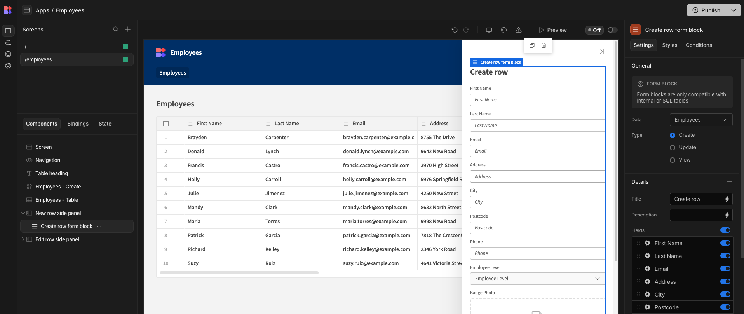Screen dimensions: 744x314
Task: Delete the selected form block
Action: [x=544, y=45]
